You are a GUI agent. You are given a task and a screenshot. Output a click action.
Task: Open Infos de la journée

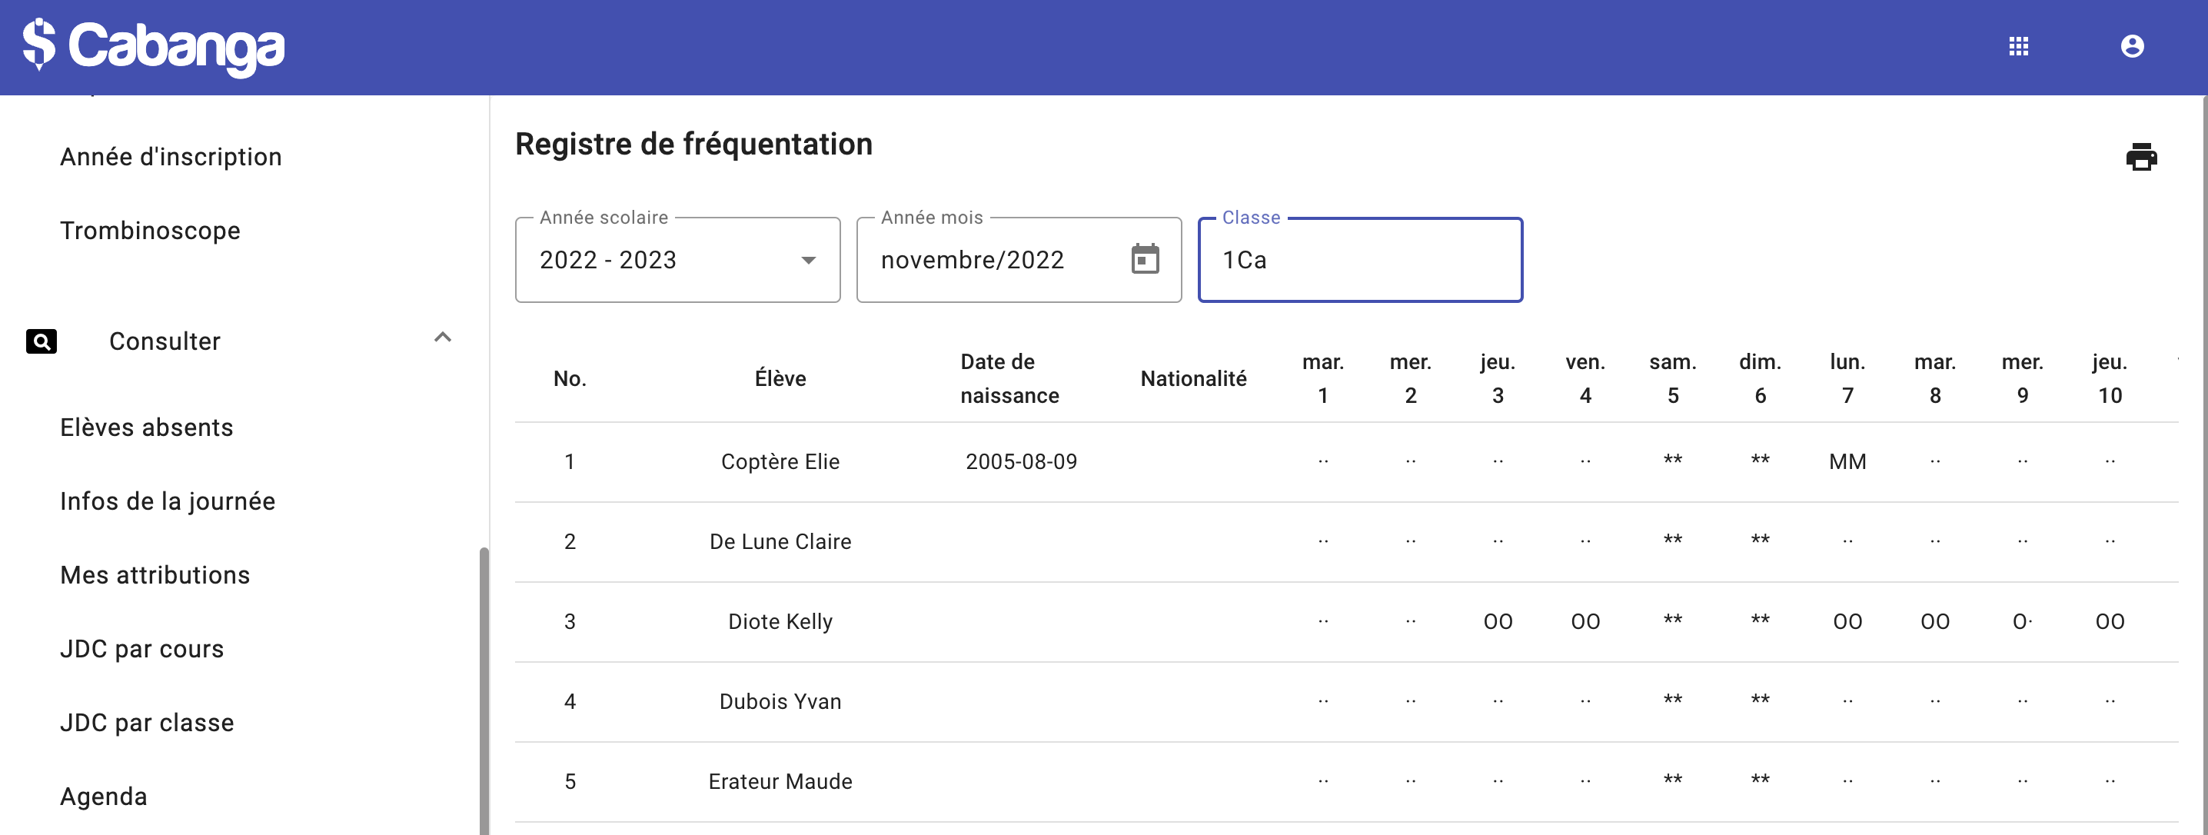(x=168, y=501)
